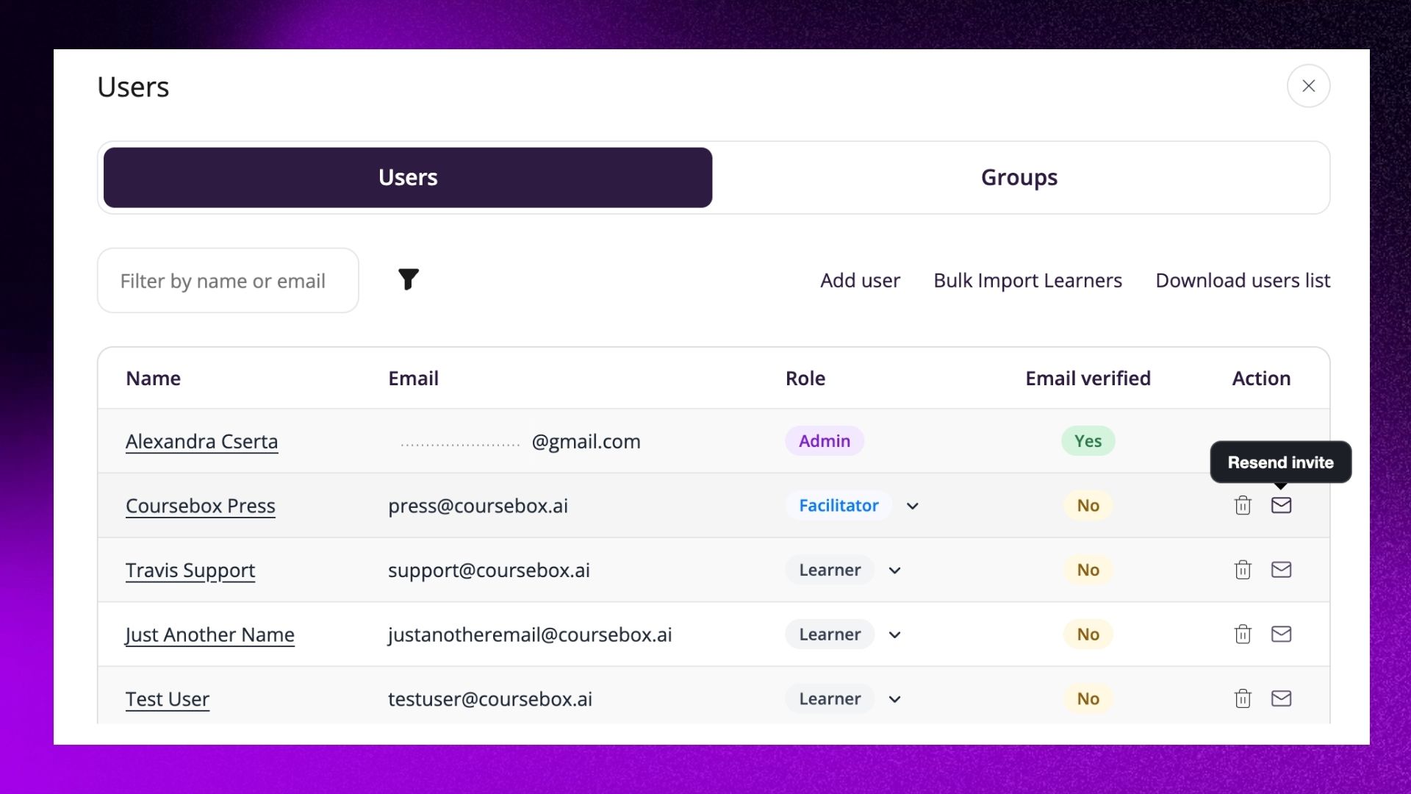The image size is (1411, 794).
Task: Click Download users list
Action: coord(1243,280)
